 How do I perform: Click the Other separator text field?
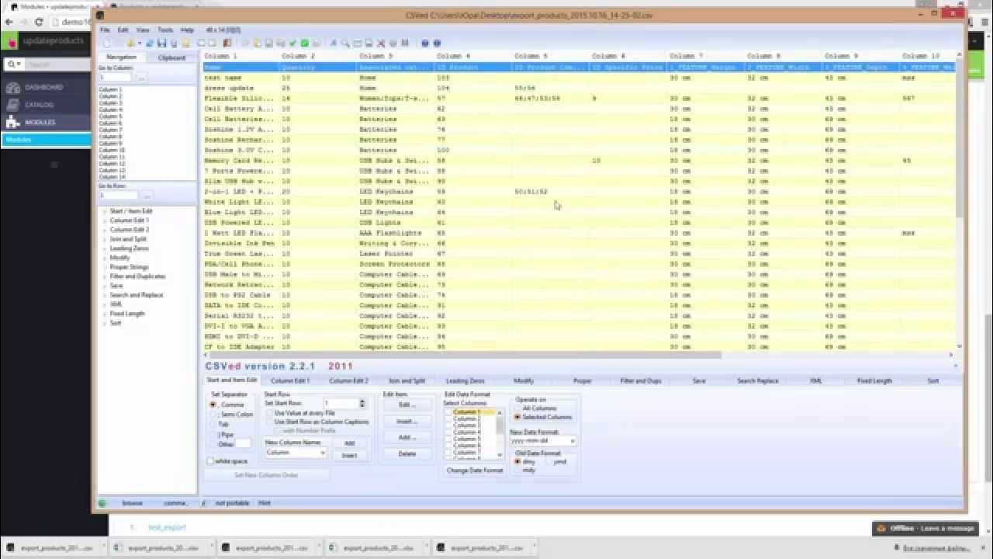coord(243,444)
